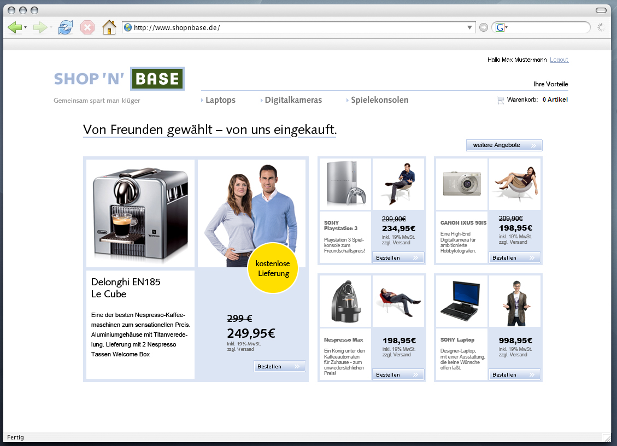Viewport: 617px width, 446px height.
Task: Log out via the Logout link
Action: point(559,60)
